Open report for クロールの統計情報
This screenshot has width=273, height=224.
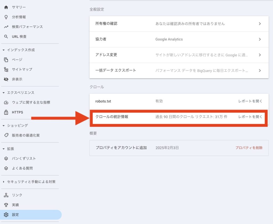click(x=250, y=117)
